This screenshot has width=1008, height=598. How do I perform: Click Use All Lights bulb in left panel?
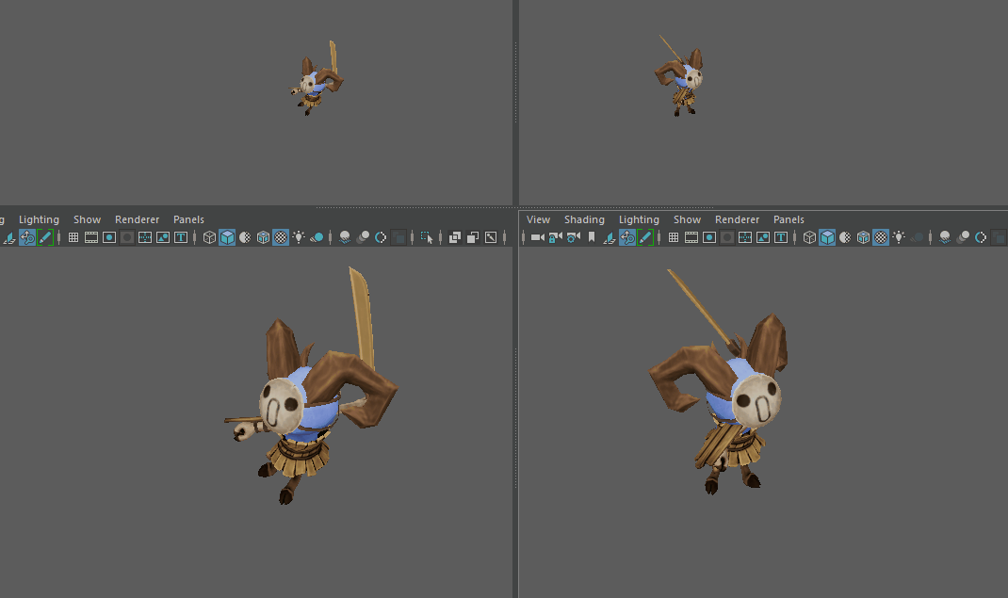coord(299,237)
